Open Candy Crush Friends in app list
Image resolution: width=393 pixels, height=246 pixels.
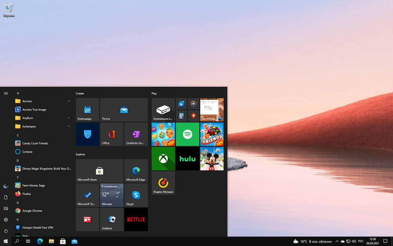click(43, 143)
